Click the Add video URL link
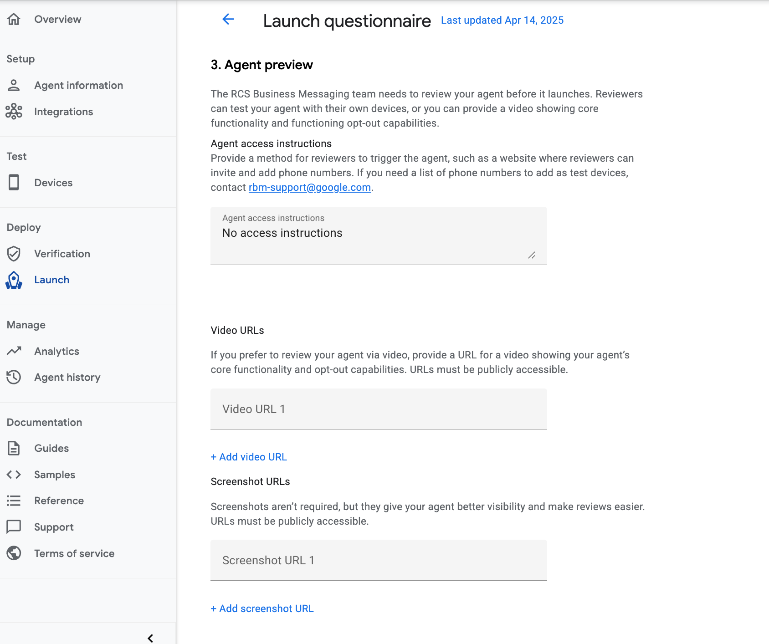Screen dimensions: 769x644 249,457
